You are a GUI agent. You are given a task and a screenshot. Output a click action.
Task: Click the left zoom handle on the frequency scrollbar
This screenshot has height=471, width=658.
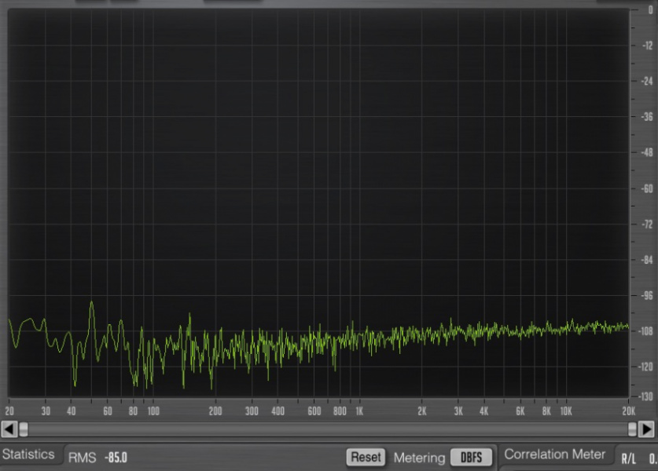24,429
